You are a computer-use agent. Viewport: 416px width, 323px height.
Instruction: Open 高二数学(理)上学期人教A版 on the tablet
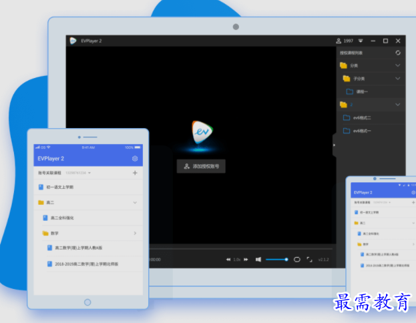pos(79,248)
